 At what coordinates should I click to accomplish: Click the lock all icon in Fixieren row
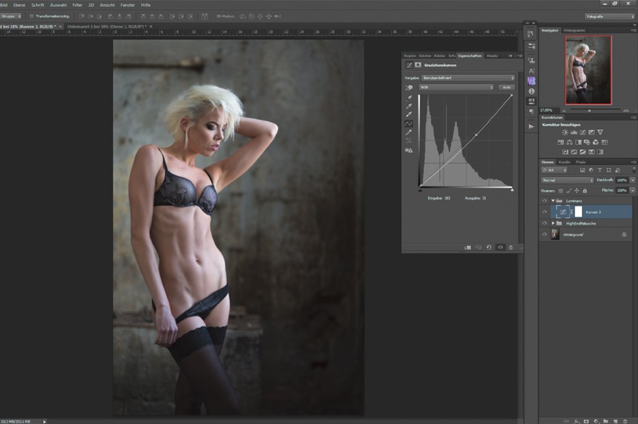point(584,190)
